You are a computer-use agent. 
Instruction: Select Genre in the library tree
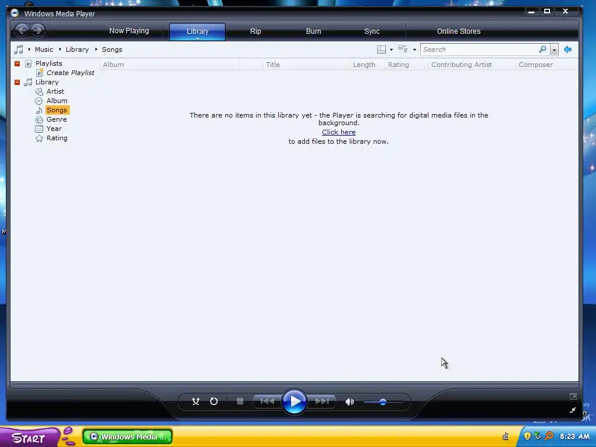[x=56, y=119]
